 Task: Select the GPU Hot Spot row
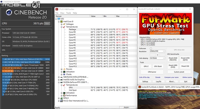point(96,90)
